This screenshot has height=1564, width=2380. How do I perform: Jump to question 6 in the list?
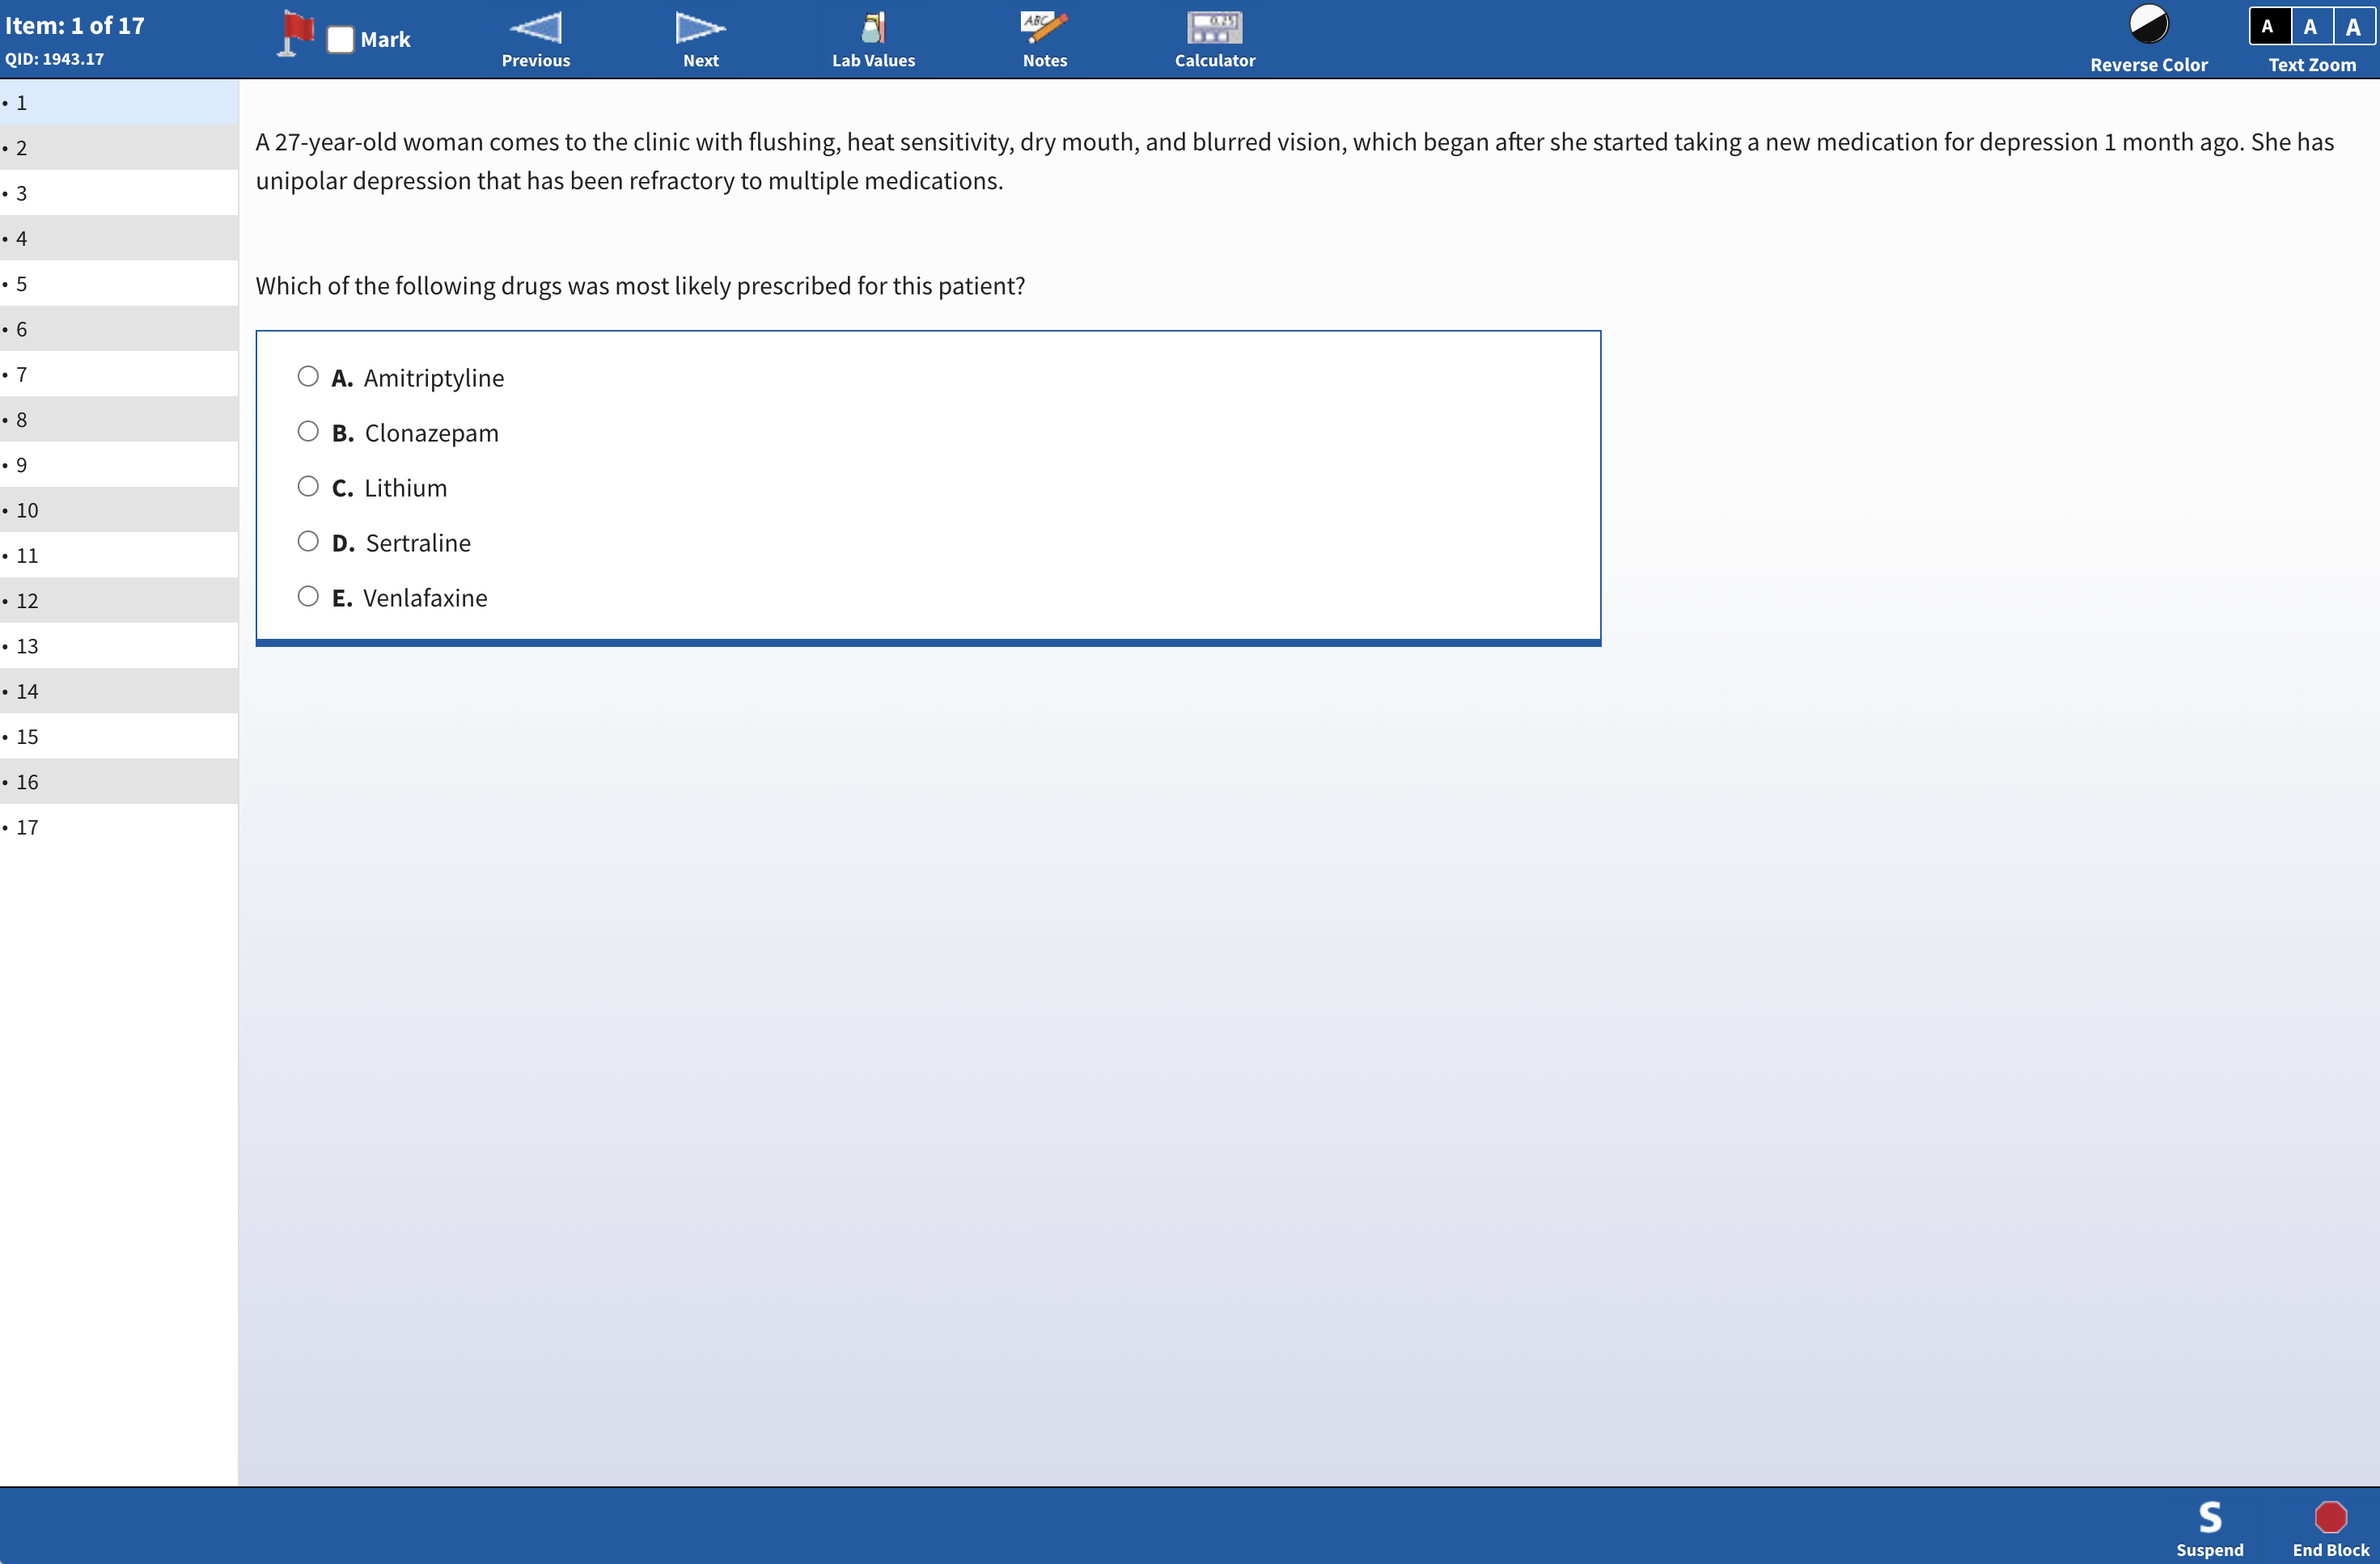coord(119,329)
